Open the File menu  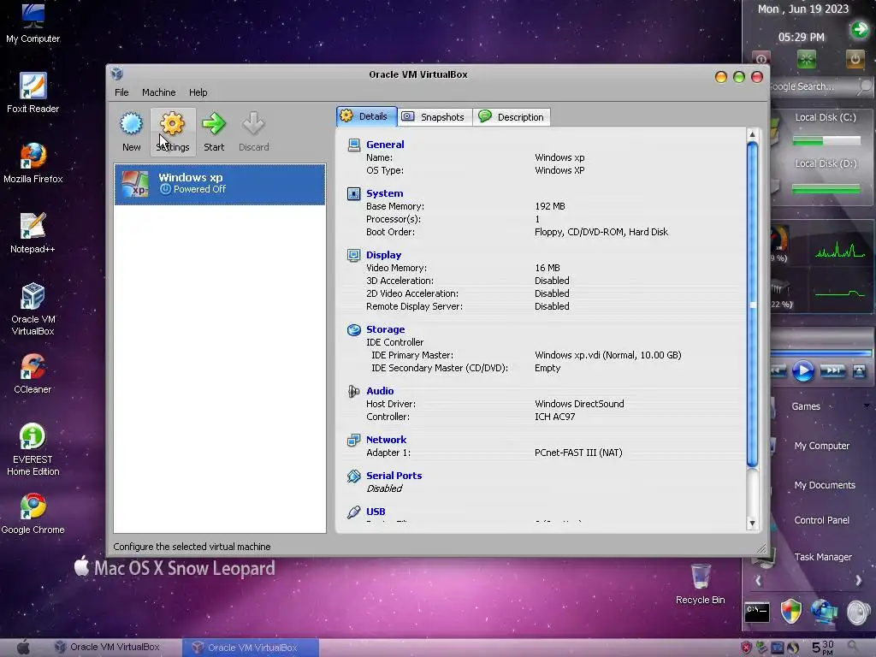tap(121, 92)
